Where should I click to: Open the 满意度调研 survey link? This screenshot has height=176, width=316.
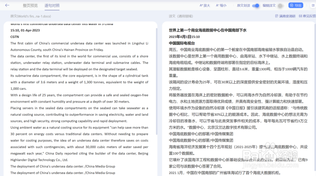tap(285, 16)
